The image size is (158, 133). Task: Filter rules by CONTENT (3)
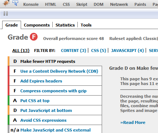click(x=73, y=51)
